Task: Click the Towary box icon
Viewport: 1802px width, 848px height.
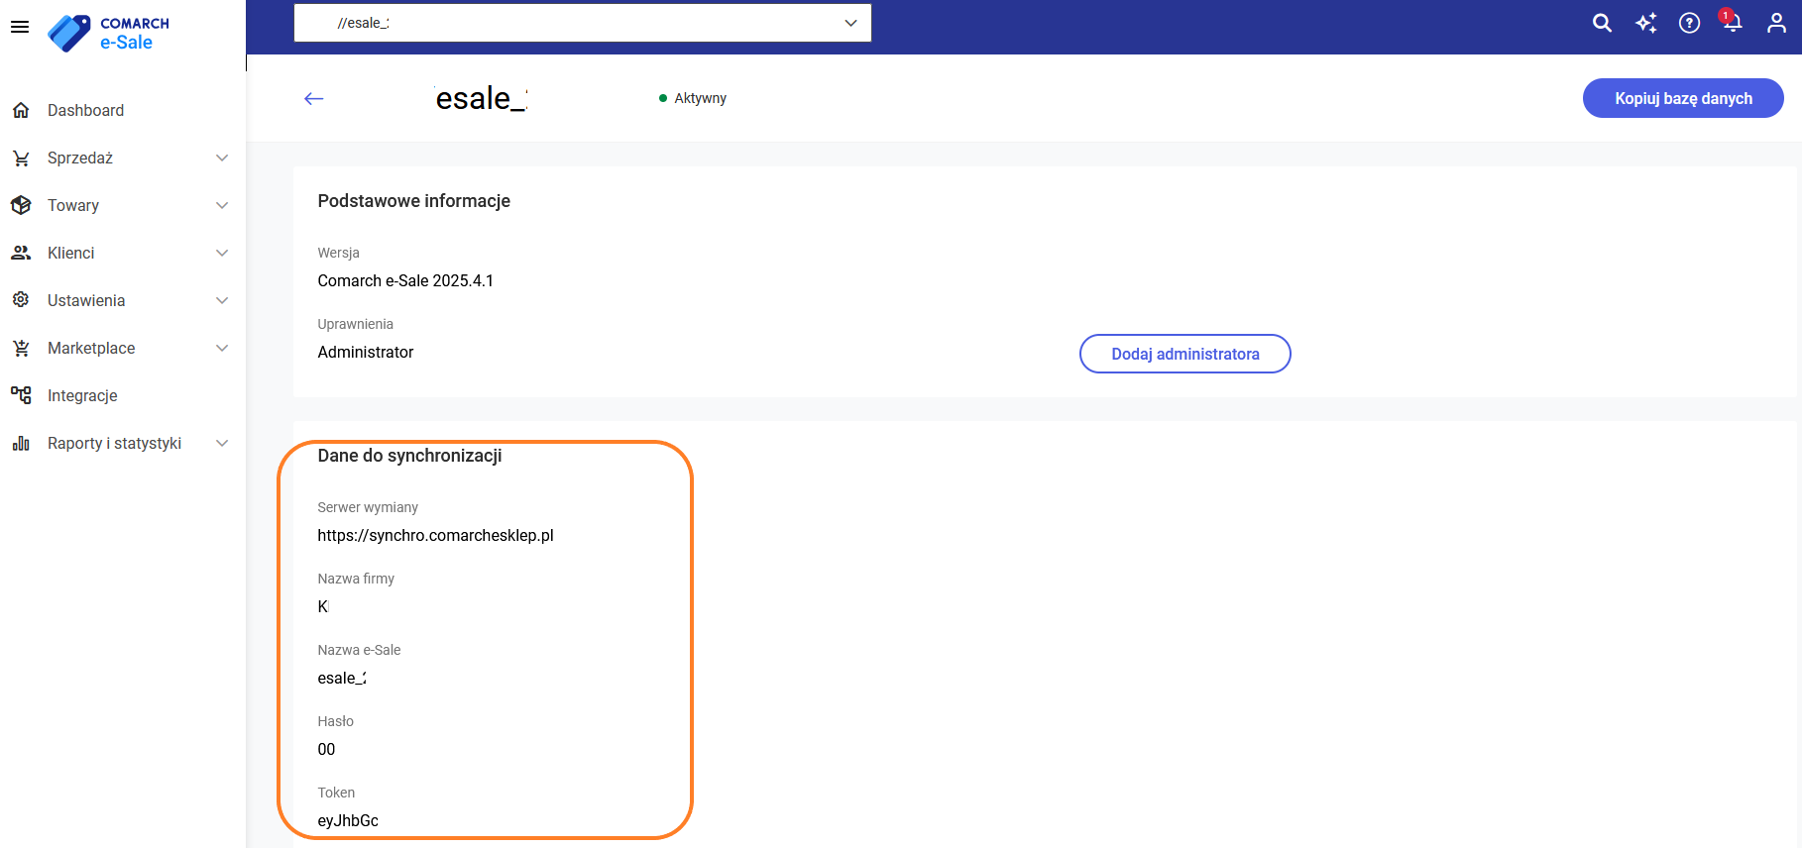Action: pos(21,205)
